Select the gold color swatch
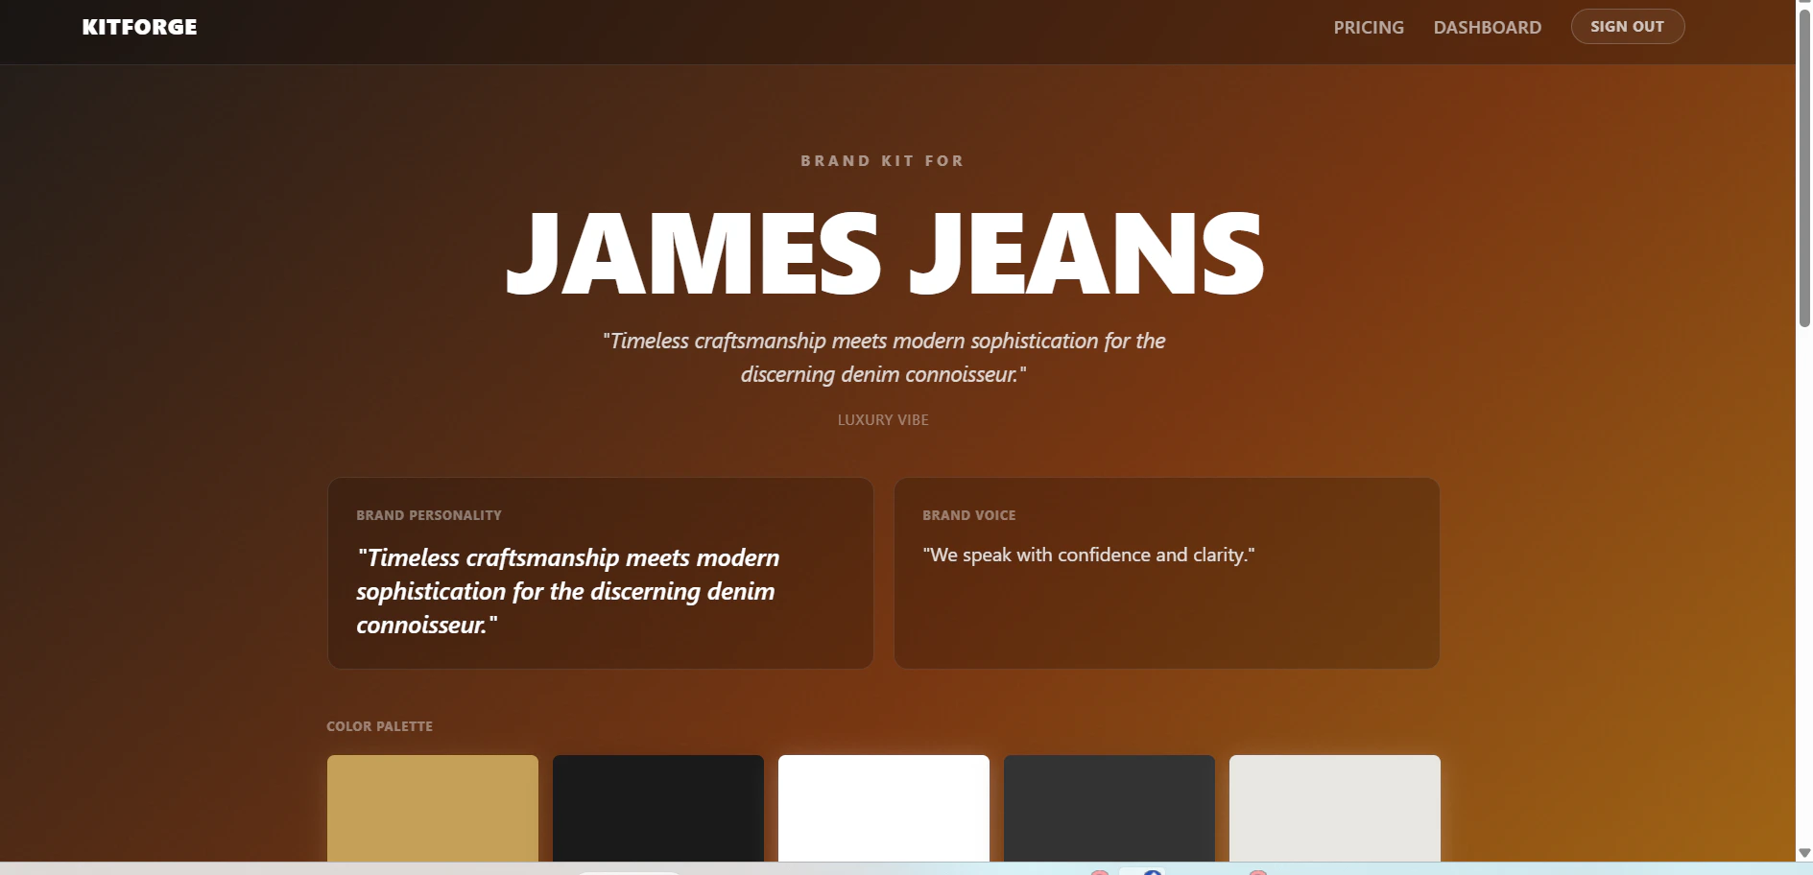The width and height of the screenshot is (1813, 875). click(x=433, y=808)
